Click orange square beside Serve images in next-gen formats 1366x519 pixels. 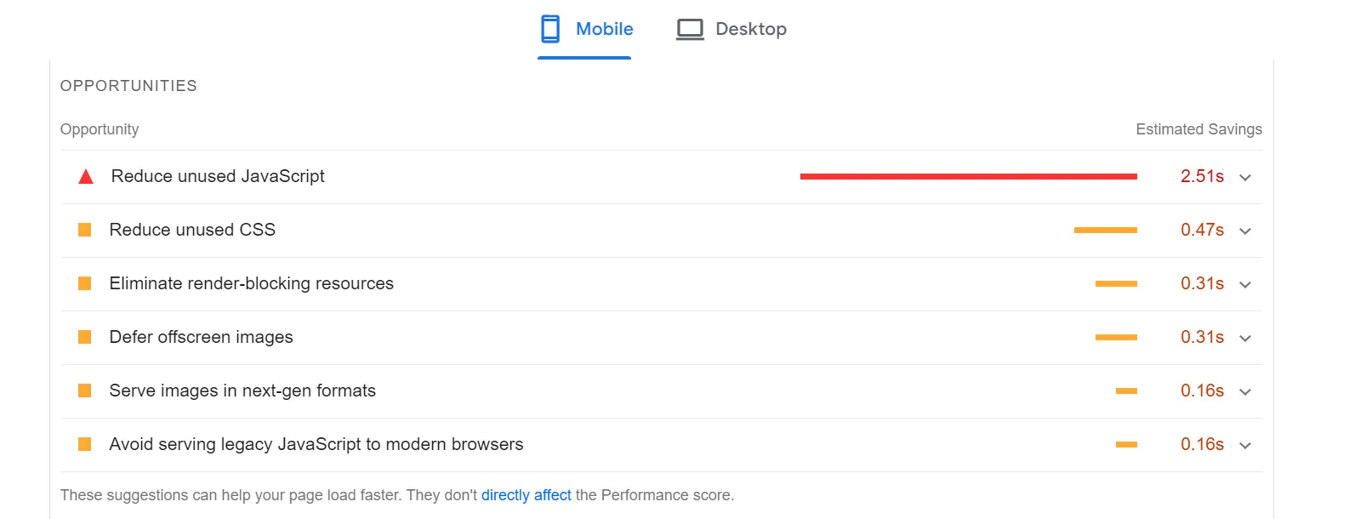[85, 391]
